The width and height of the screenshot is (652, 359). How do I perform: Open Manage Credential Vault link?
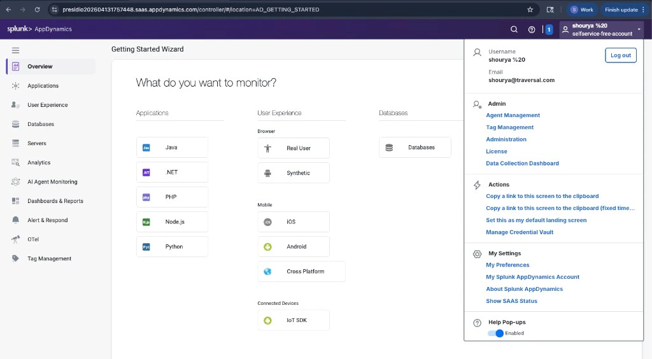coord(520,232)
